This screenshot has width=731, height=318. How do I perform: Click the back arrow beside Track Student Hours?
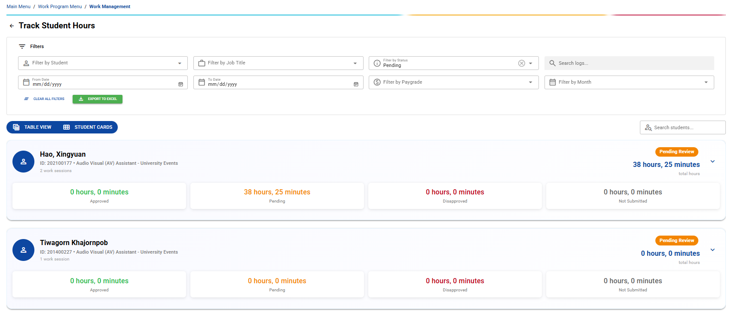click(12, 26)
